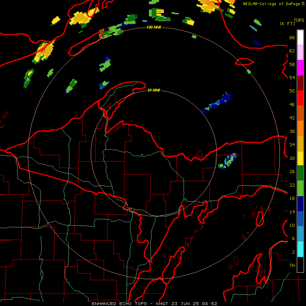The image size is (306, 306).
Task: Select the light pink band in the legend
Action: click(x=300, y=52)
